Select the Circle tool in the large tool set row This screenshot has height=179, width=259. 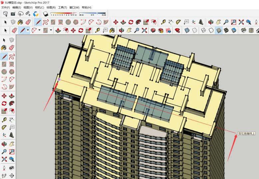[x=68, y=22]
